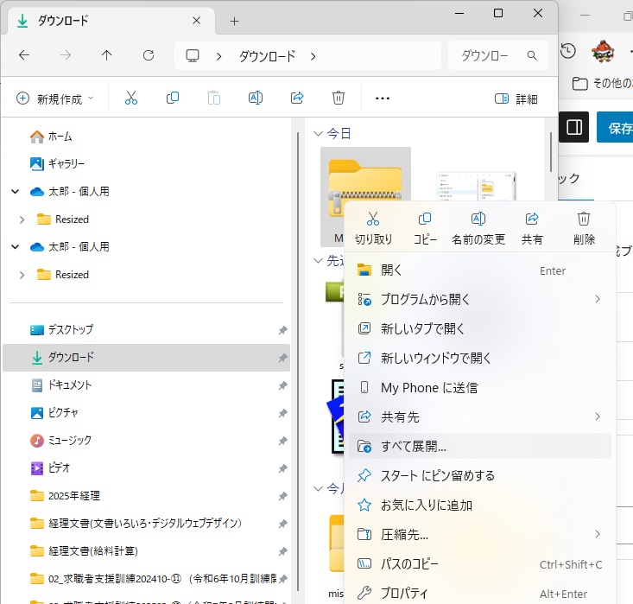
Task: Select 共有先 in the context menu
Action: [479, 416]
